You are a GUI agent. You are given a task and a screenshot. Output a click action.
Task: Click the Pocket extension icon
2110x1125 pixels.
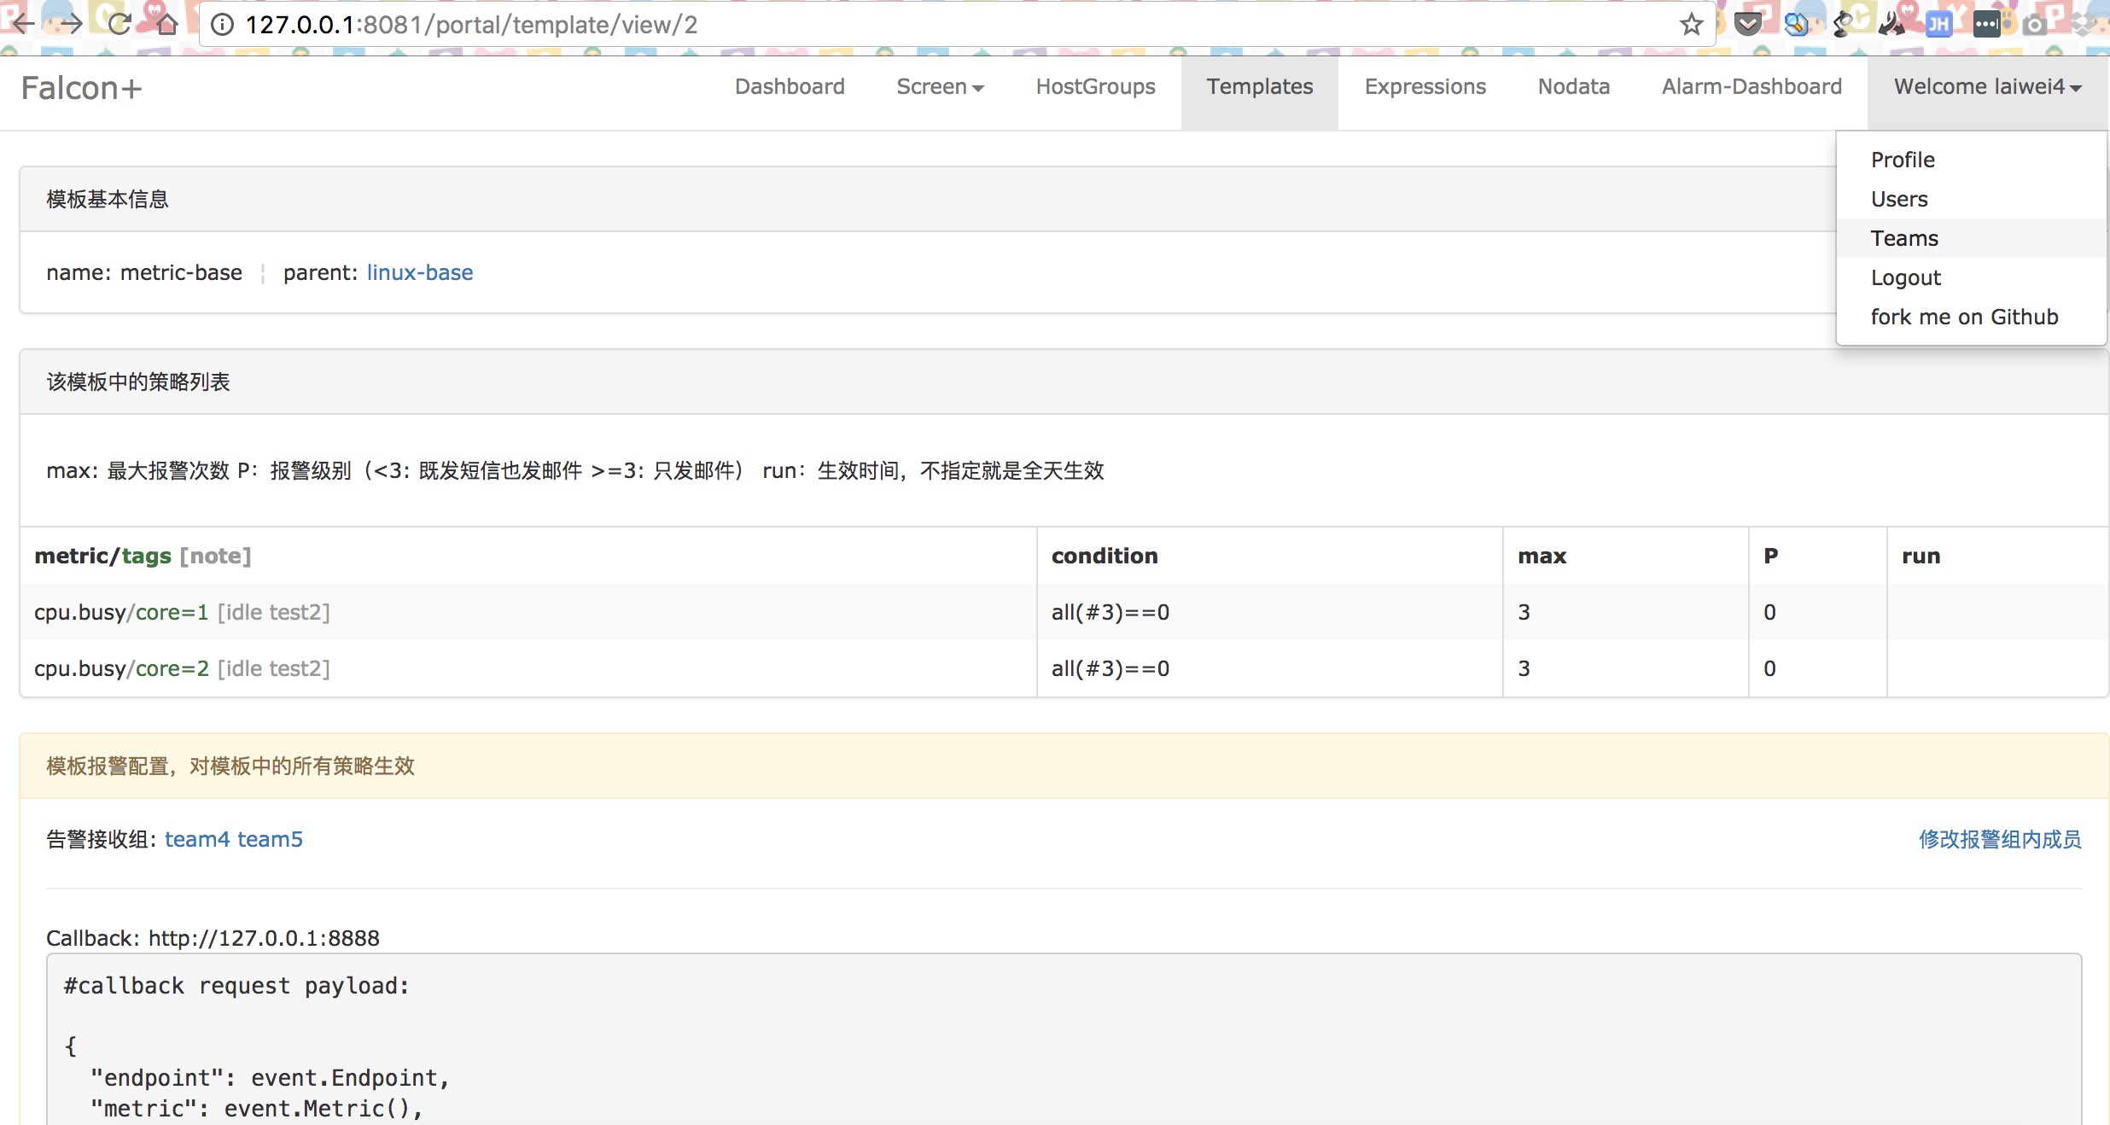pos(1747,25)
